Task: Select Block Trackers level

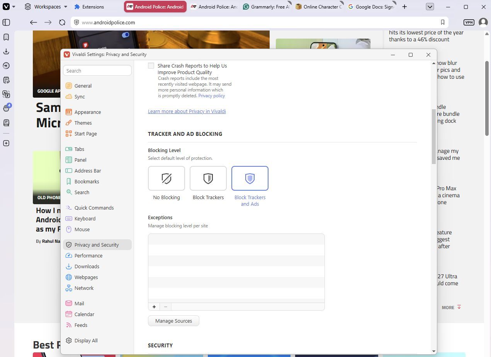Action: point(208,178)
